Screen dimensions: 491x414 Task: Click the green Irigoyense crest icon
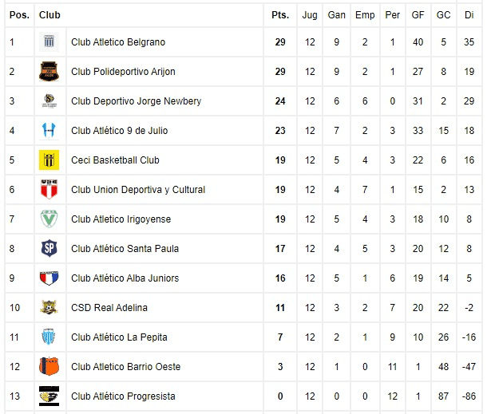pos(49,219)
